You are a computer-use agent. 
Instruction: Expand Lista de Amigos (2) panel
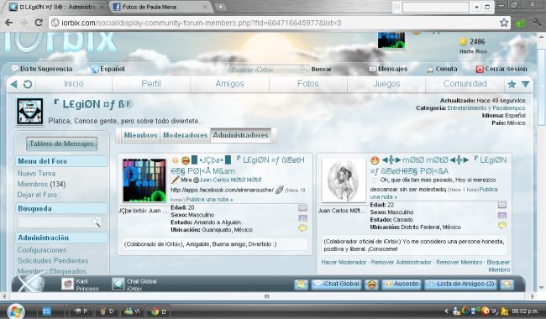point(460,285)
